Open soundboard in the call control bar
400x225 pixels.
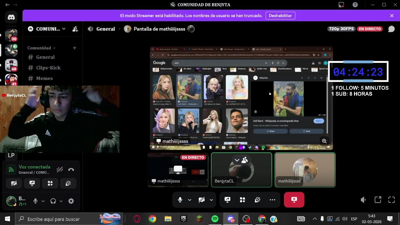click(257, 200)
